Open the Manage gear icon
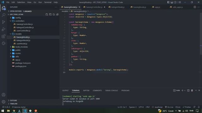 point(3,102)
